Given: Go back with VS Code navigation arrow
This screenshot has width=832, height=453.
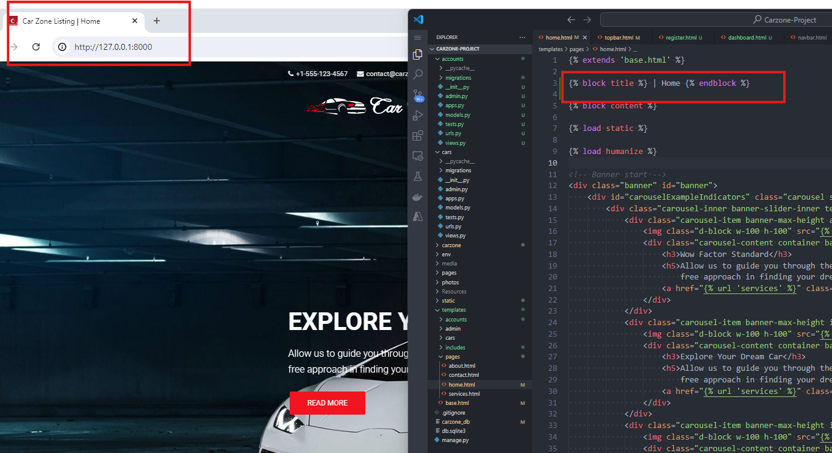Looking at the screenshot, I should [x=571, y=19].
